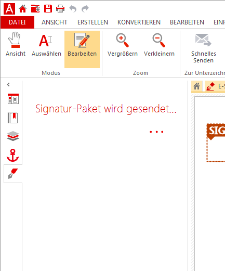The width and height of the screenshot is (225, 271).
Task: Toggle the Bearbeiten edit mode
Action: [82, 49]
